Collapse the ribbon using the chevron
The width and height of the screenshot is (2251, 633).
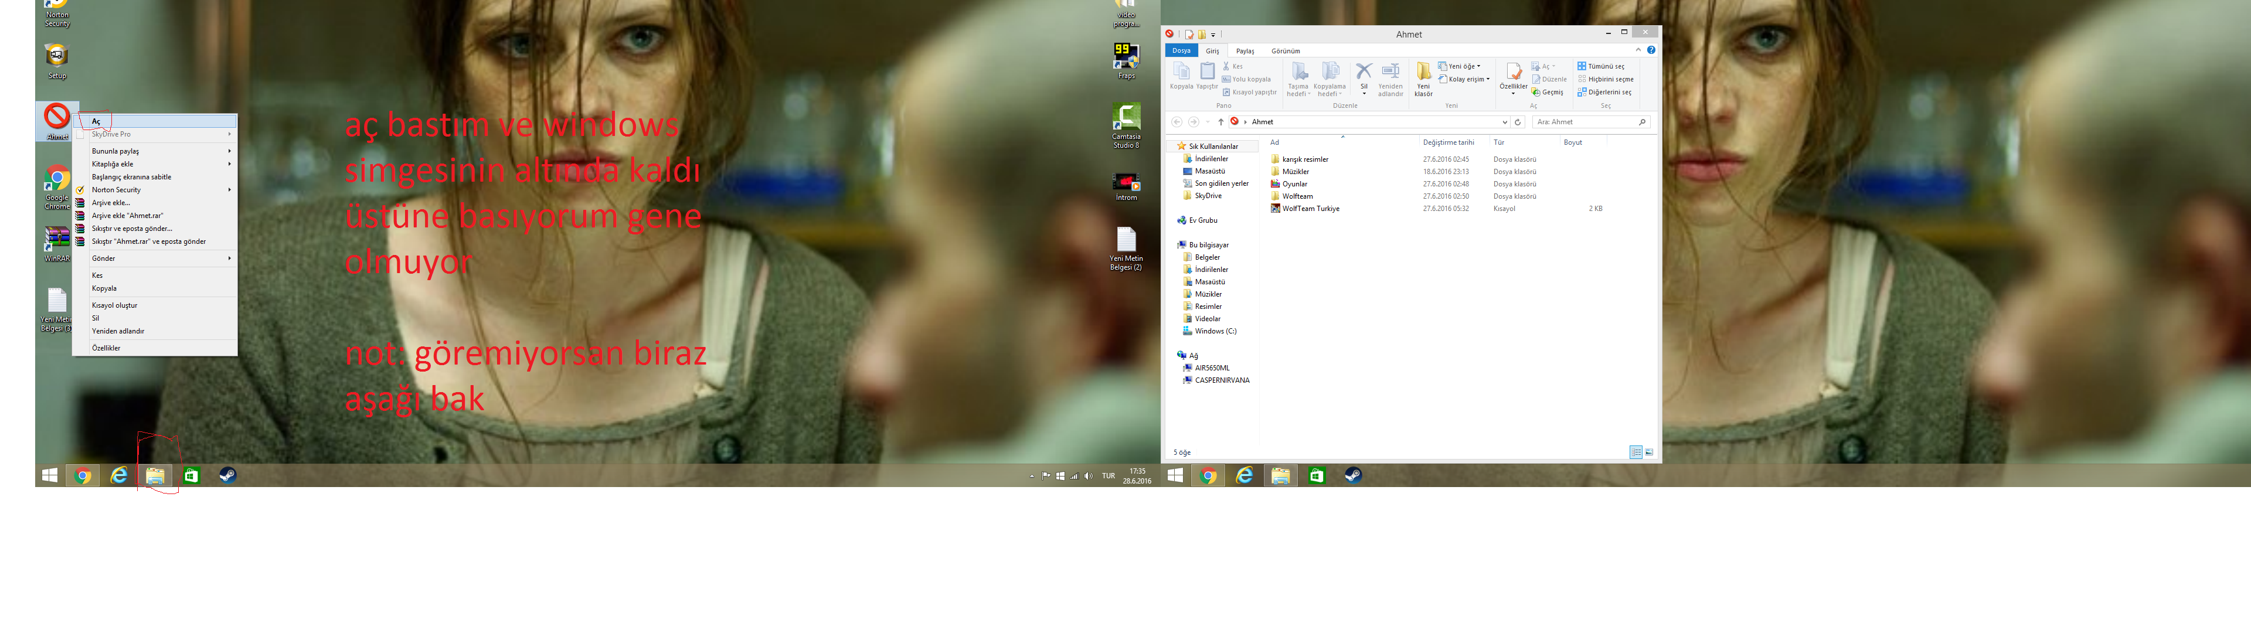point(1638,51)
